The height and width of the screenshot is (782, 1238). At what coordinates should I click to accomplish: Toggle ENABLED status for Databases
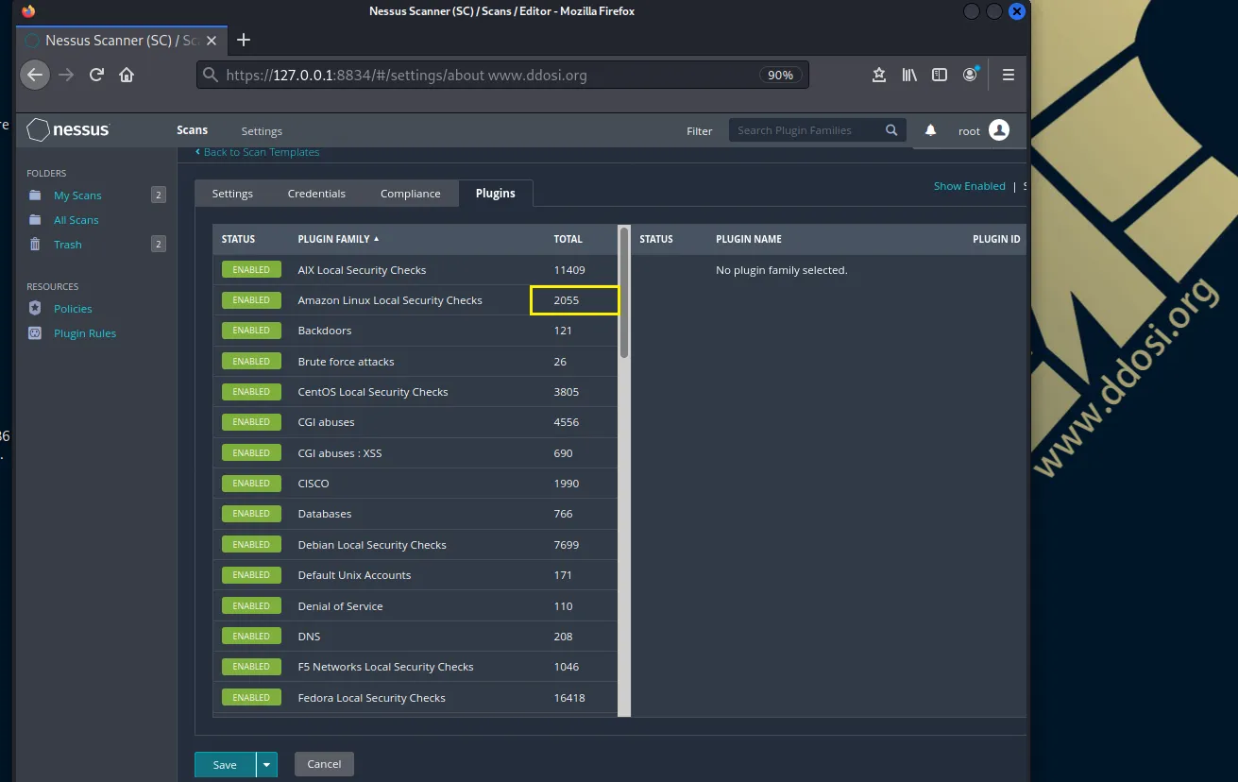tap(251, 514)
